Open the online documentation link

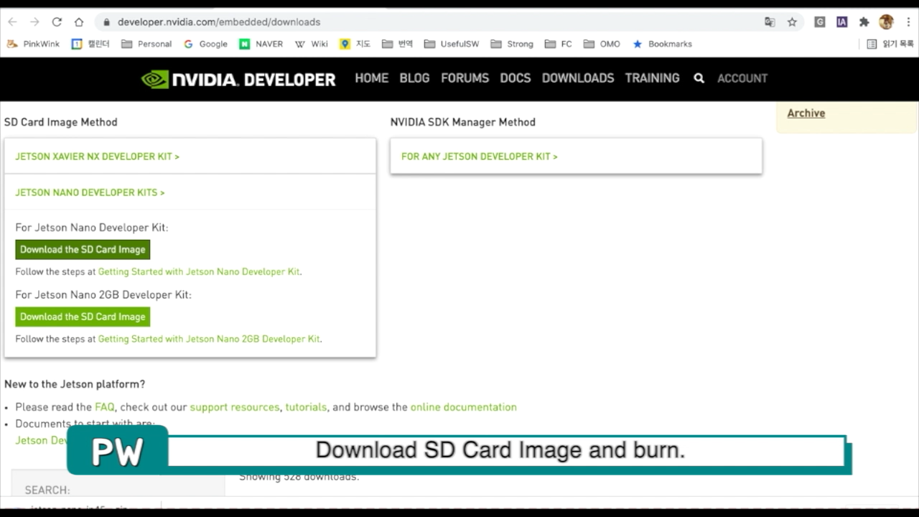[x=463, y=407]
